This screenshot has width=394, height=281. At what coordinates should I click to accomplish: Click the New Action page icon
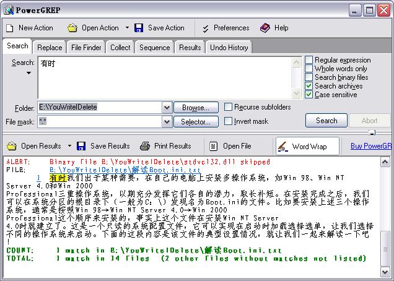click(x=10, y=28)
